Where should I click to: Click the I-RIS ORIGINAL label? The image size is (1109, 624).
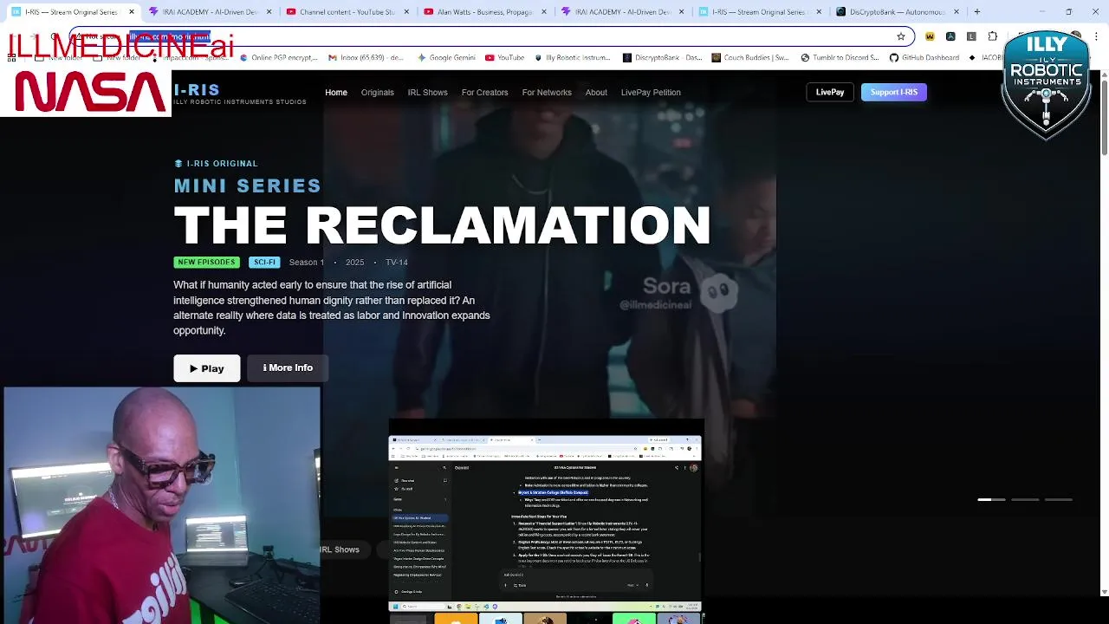[216, 163]
